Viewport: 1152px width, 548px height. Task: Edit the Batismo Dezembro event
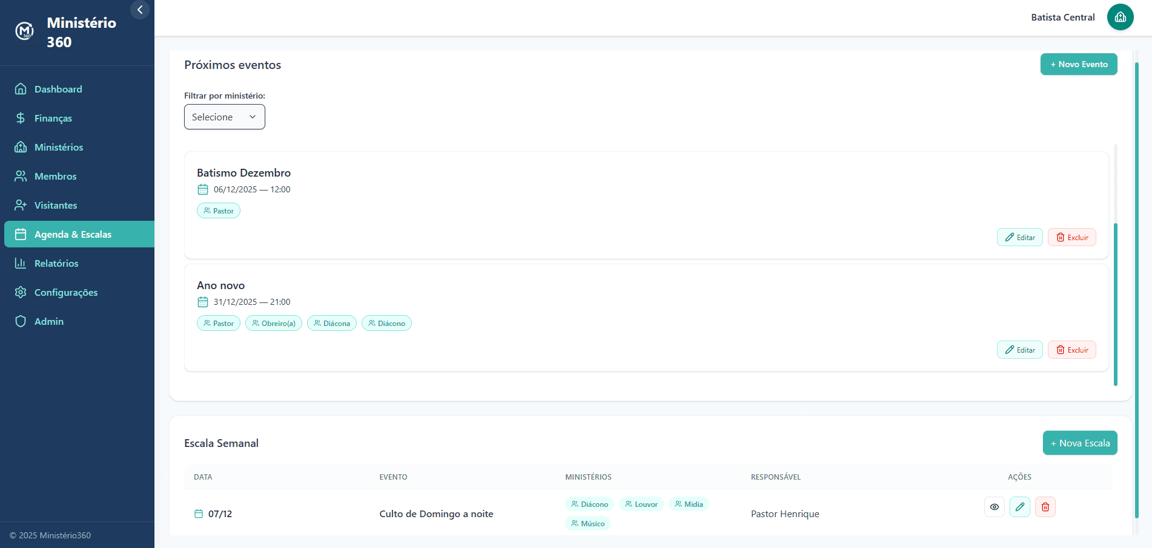pyautogui.click(x=1019, y=237)
